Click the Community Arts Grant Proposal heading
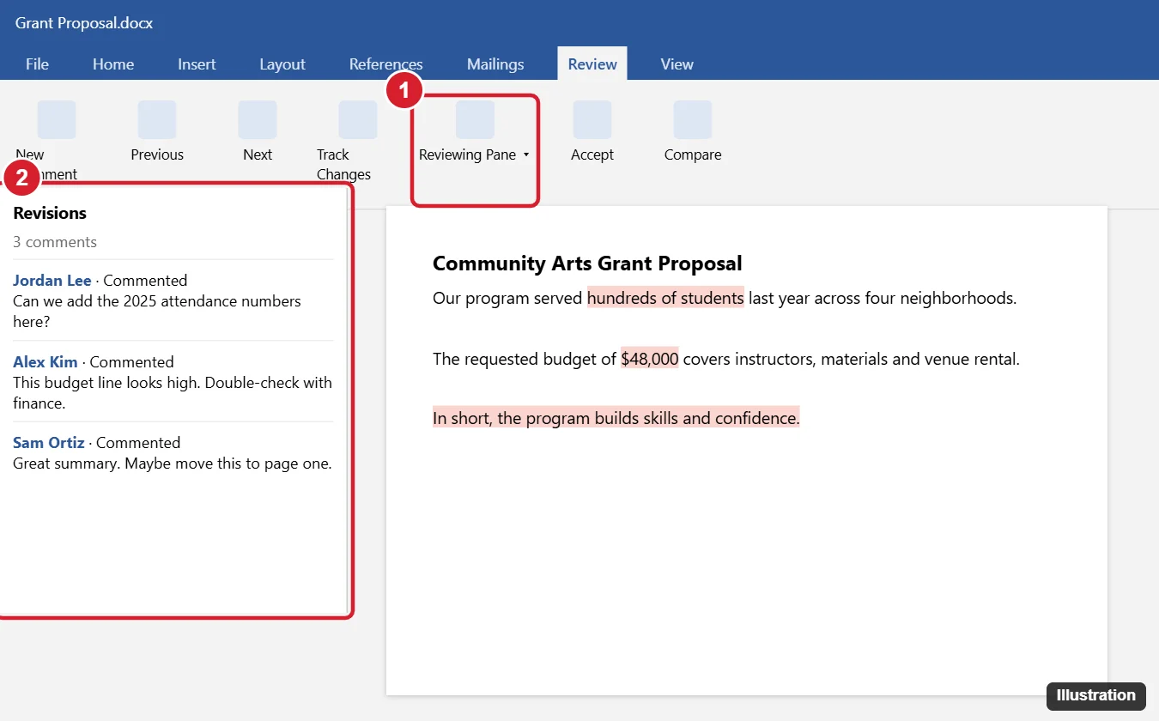 point(587,264)
